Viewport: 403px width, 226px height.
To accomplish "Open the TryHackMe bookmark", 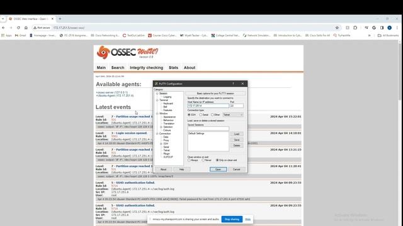I will tap(342, 35).
